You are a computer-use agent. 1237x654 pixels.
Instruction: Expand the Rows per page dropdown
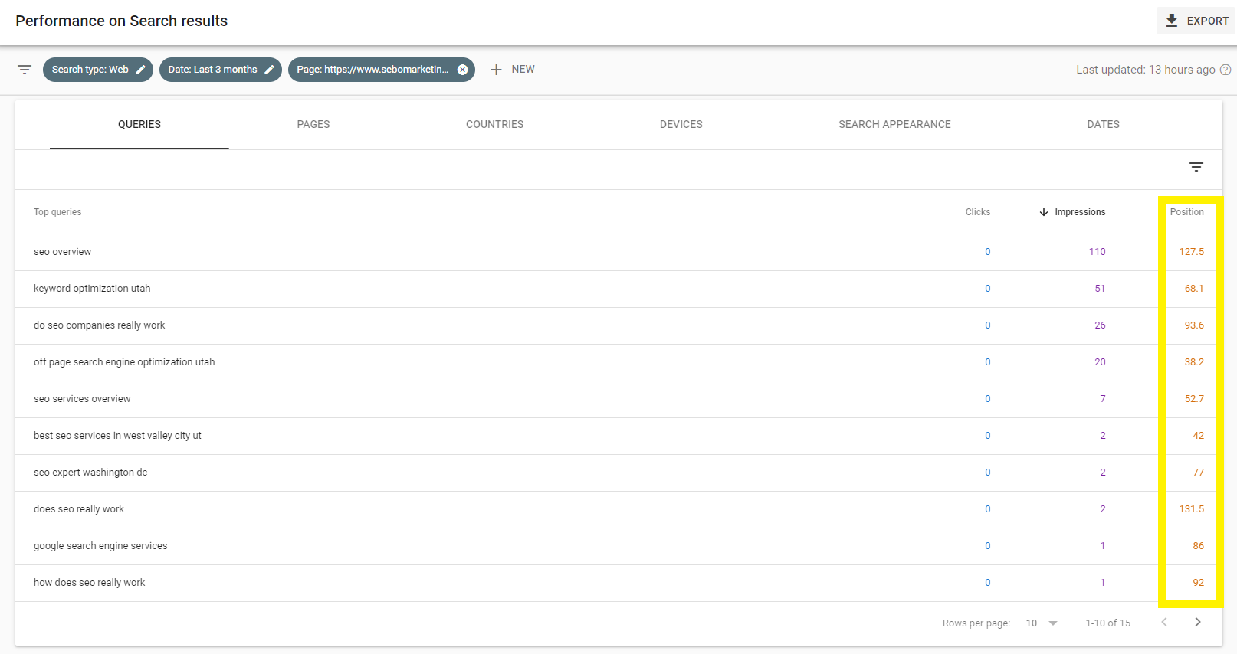tap(1052, 623)
